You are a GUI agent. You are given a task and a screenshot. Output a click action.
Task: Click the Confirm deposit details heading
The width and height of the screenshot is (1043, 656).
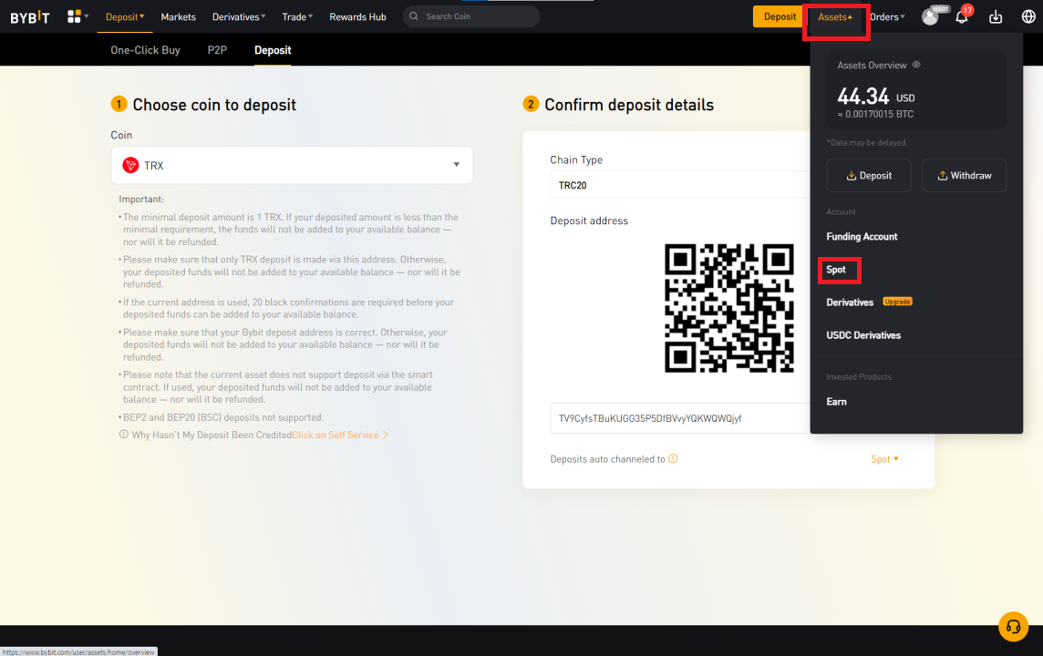pos(628,105)
